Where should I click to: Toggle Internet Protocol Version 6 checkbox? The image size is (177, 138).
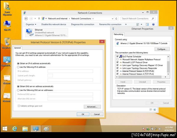click(117, 71)
